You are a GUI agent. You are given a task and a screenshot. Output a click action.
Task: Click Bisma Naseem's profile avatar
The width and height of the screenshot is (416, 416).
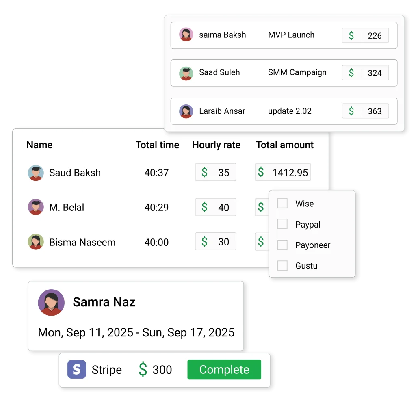pyautogui.click(x=36, y=242)
